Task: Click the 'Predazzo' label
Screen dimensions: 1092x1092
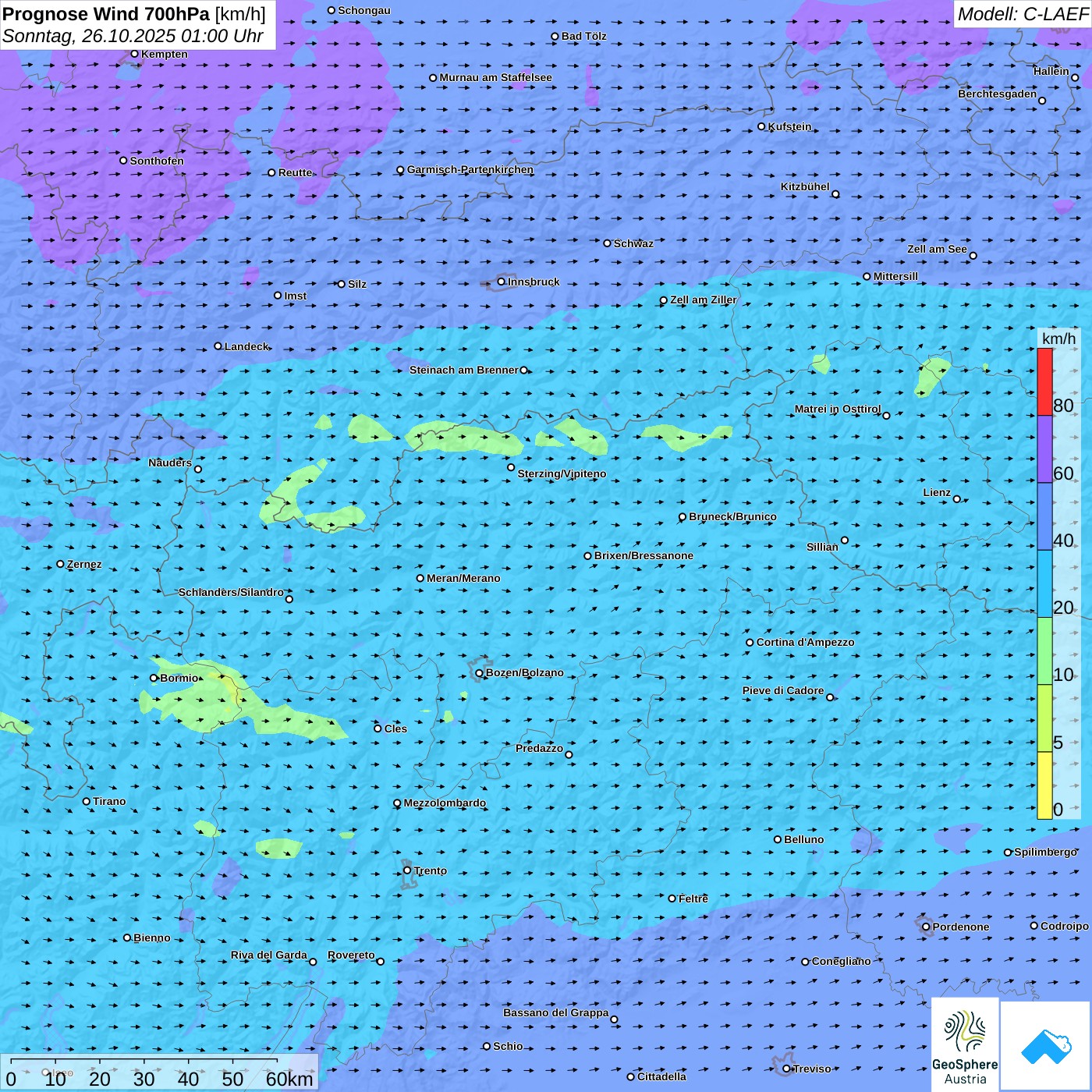Action: [x=539, y=748]
